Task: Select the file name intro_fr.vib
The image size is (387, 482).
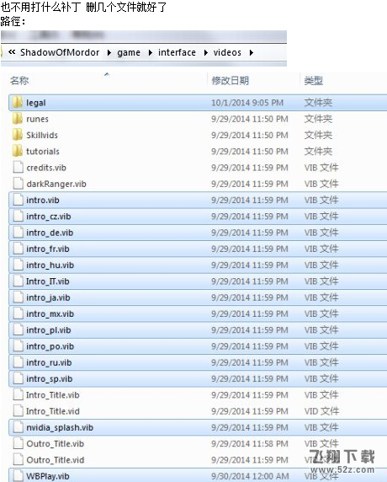Action: [x=48, y=249]
